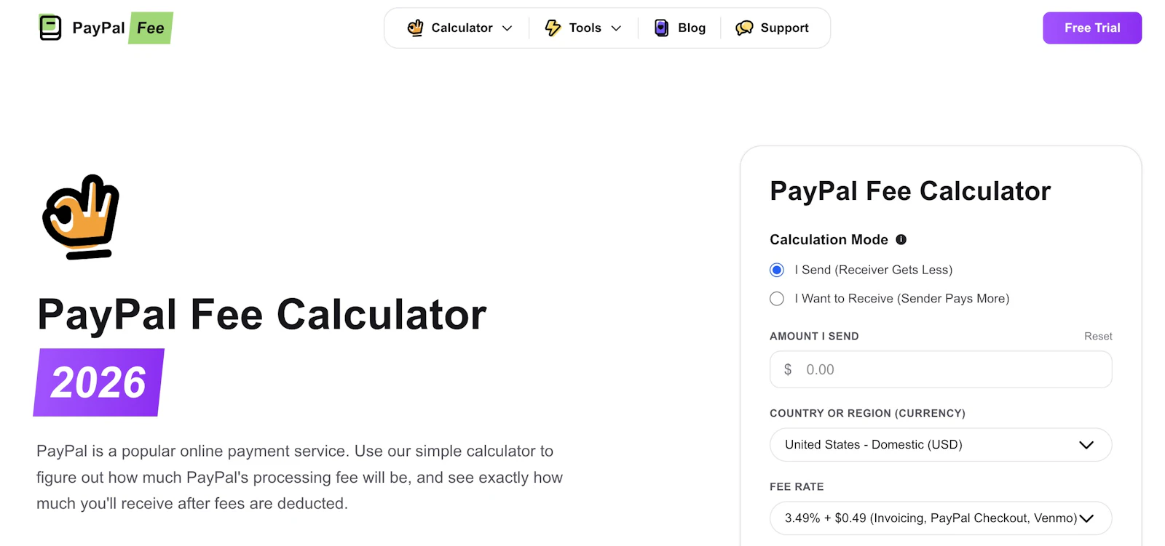This screenshot has width=1165, height=546.
Task: Click the PayPal Fee logo icon
Action: (x=50, y=27)
